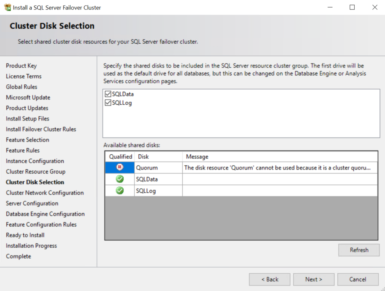Select the Cluster Resource Group step
Screen dimensions: 385x291
pos(35,171)
